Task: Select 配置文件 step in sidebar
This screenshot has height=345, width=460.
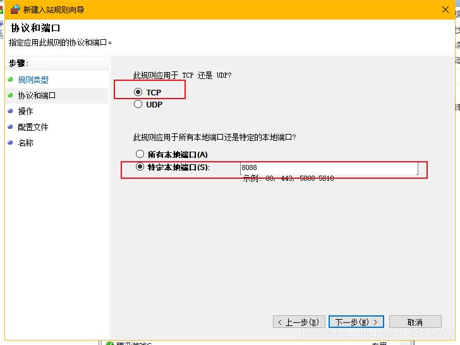Action: (33, 127)
